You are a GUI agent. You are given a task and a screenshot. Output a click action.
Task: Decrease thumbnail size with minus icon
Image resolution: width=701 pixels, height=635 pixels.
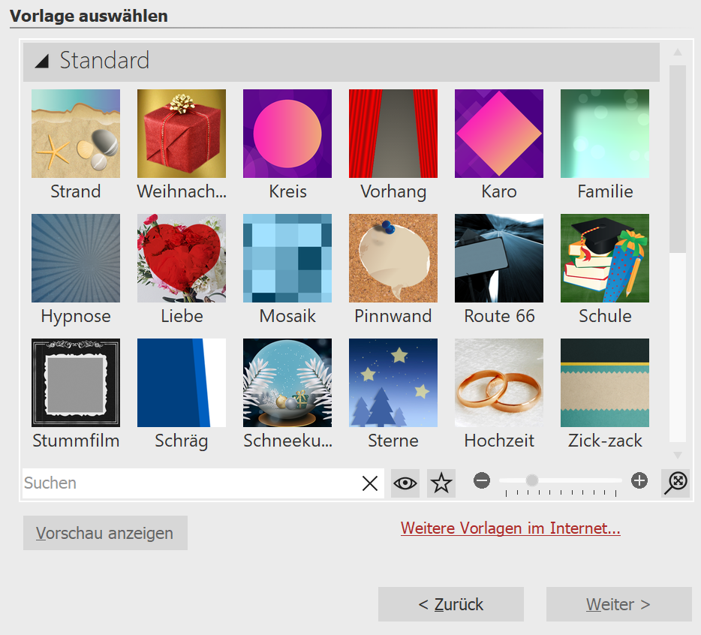pyautogui.click(x=482, y=480)
